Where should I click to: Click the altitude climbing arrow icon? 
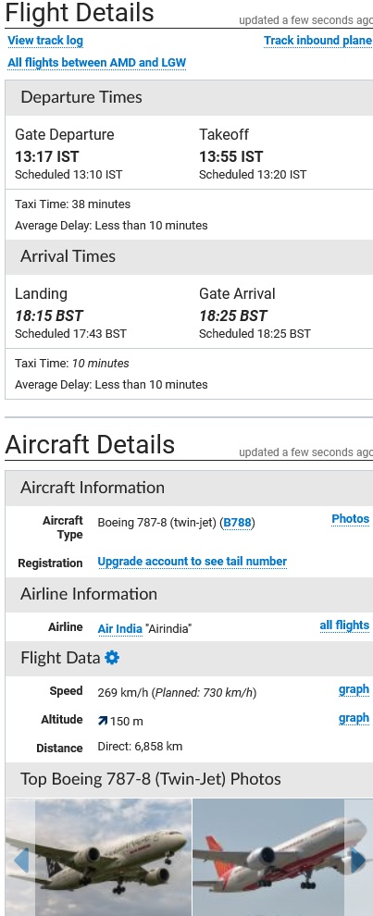click(x=103, y=721)
